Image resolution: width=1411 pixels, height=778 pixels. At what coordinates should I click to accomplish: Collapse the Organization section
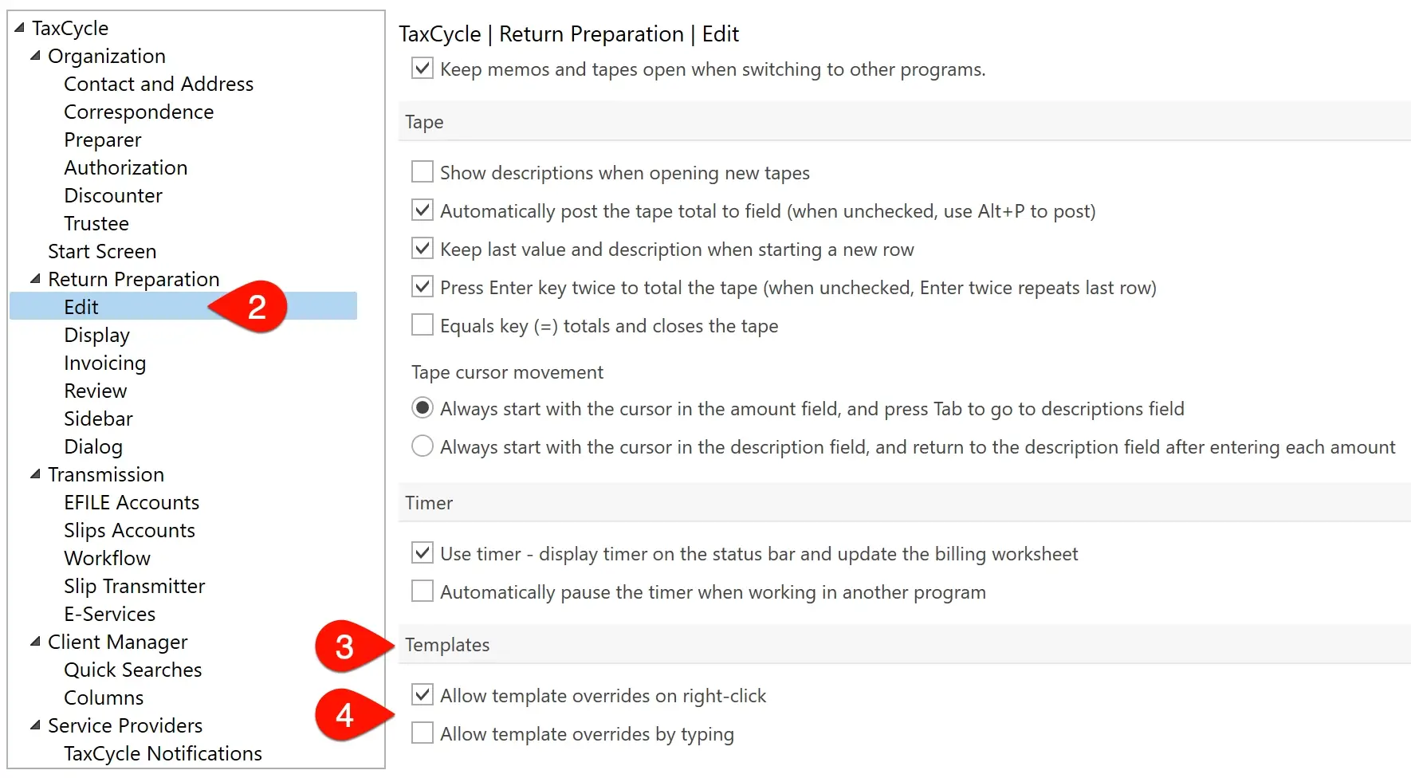pos(35,56)
